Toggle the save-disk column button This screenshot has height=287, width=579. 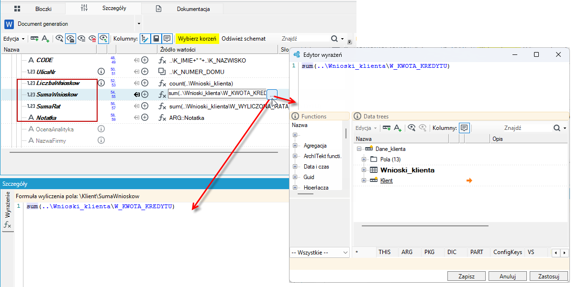pyautogui.click(x=156, y=39)
